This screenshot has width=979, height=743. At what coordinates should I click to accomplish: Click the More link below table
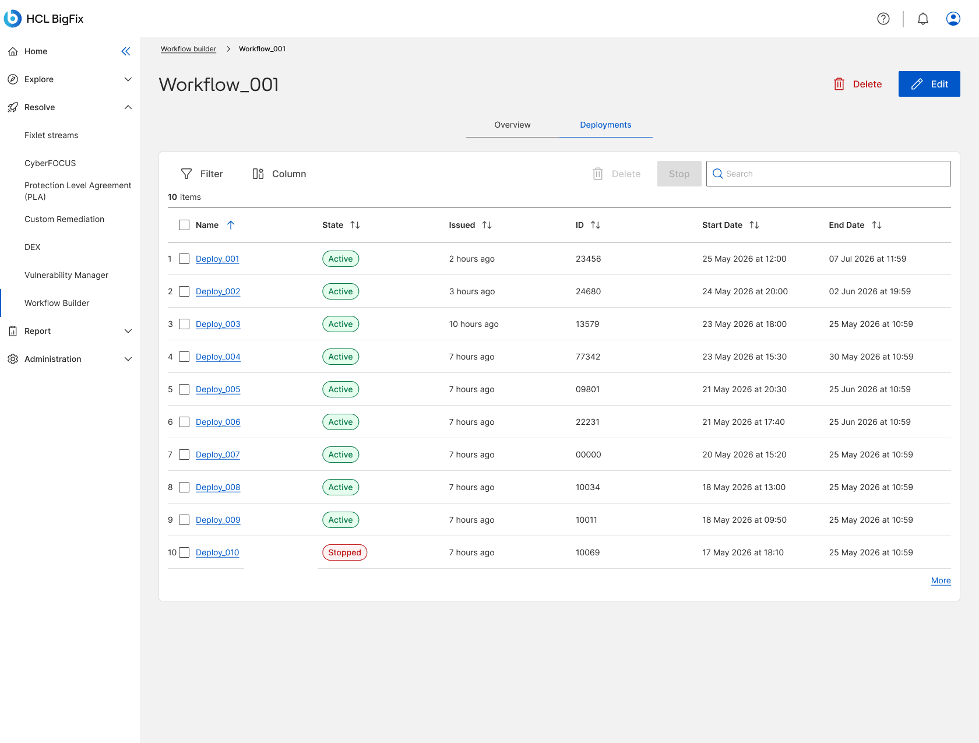coord(941,580)
